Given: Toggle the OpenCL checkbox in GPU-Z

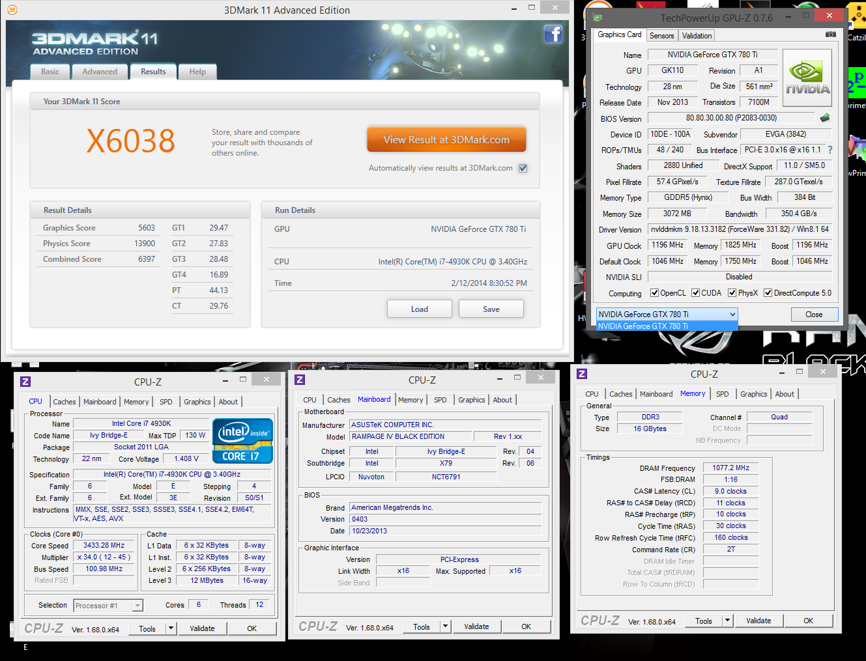Looking at the screenshot, I should click(x=654, y=293).
